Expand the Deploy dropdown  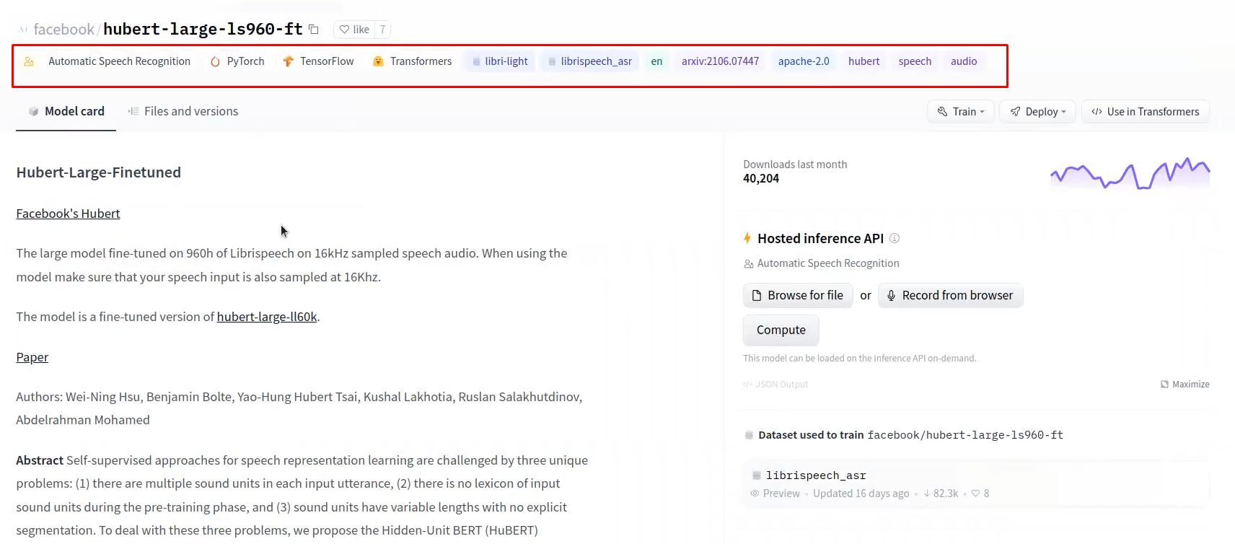pyautogui.click(x=1038, y=112)
